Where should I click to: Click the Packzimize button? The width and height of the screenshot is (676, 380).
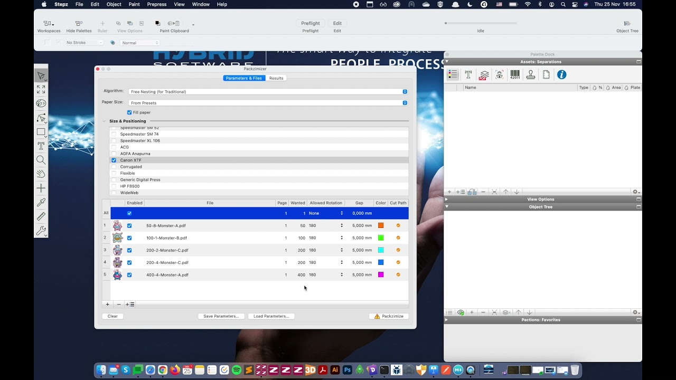coord(389,316)
